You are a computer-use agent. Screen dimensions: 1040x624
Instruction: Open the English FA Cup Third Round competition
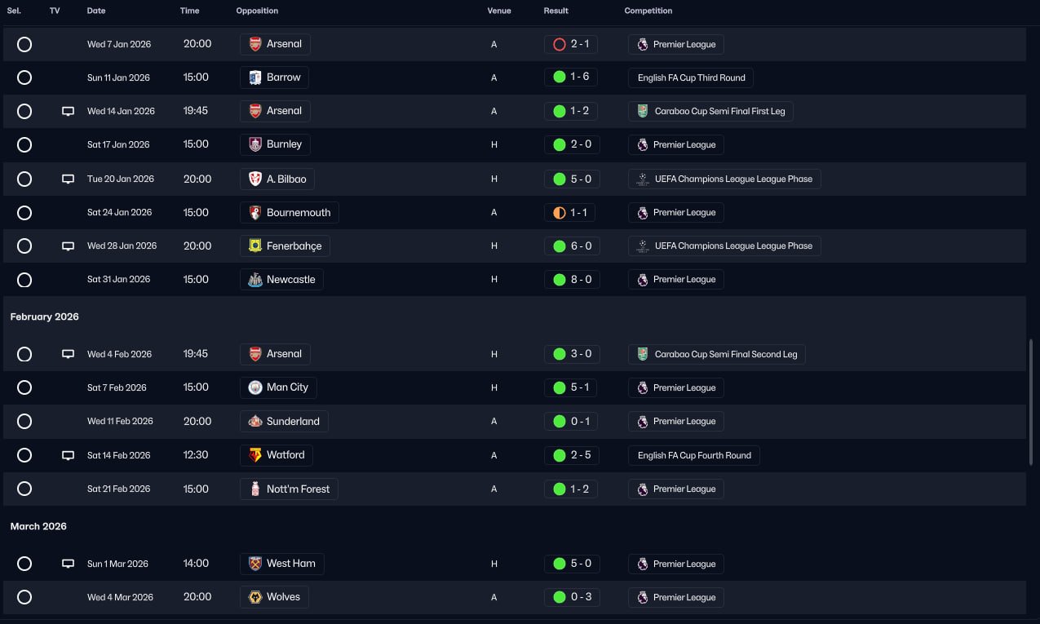(x=691, y=77)
